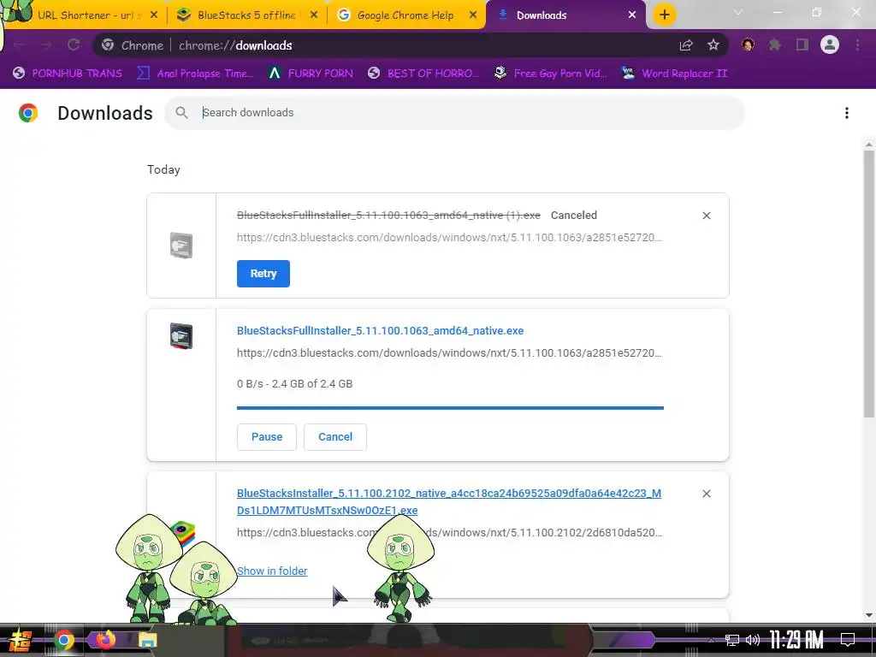
Task: Click the share page icon in address bar
Action: [x=686, y=45]
